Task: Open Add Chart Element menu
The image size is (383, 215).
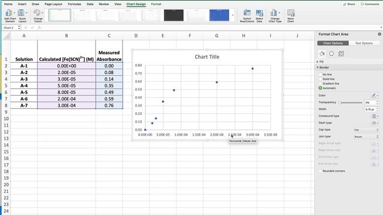Action: point(10,16)
